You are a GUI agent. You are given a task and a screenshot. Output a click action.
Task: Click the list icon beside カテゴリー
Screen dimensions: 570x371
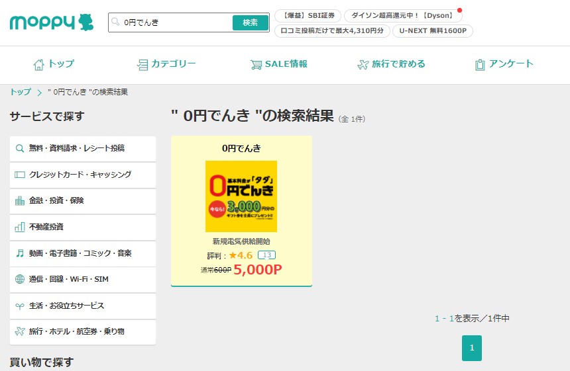pos(142,65)
